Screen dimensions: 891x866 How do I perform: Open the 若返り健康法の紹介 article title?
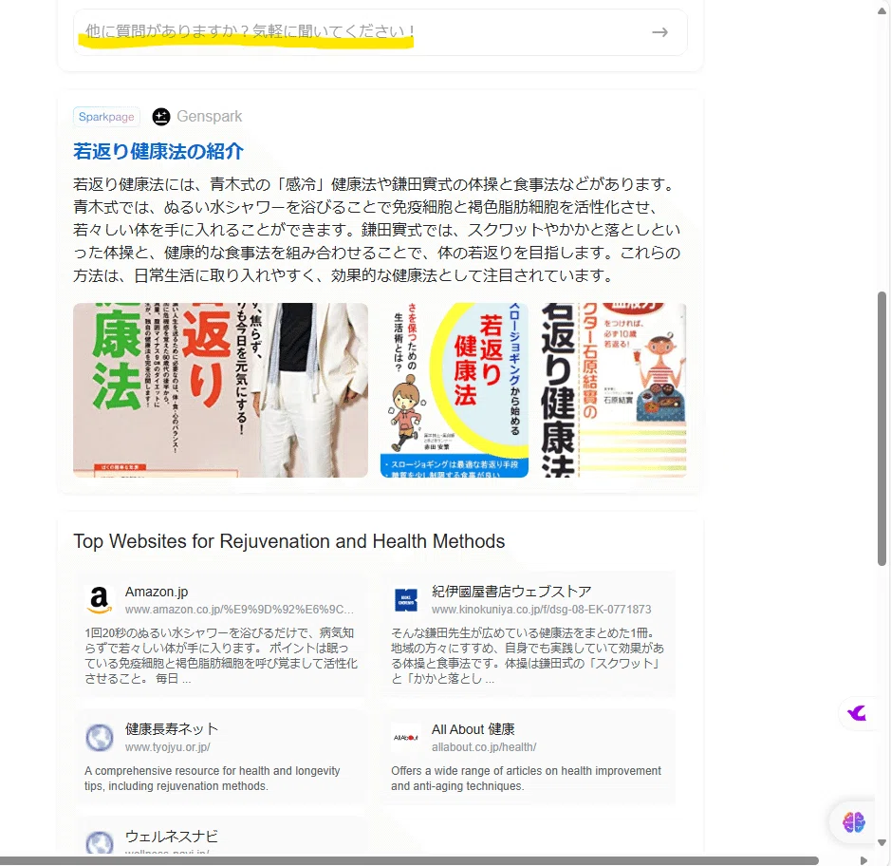click(x=158, y=151)
